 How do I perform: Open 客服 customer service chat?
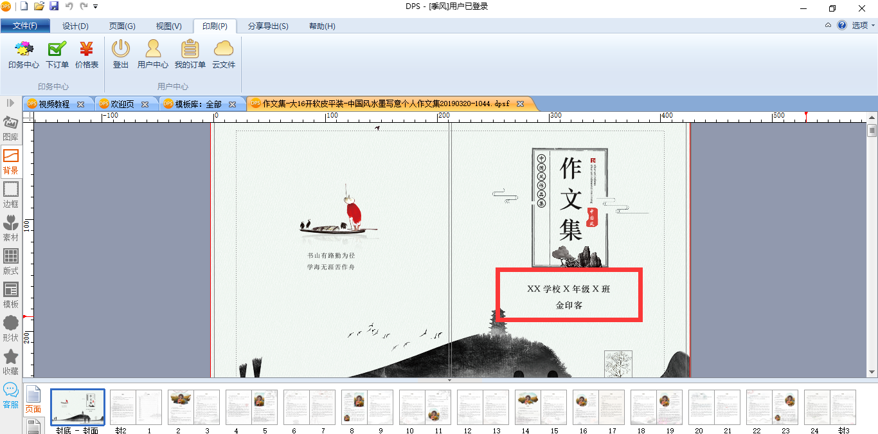[x=11, y=395]
